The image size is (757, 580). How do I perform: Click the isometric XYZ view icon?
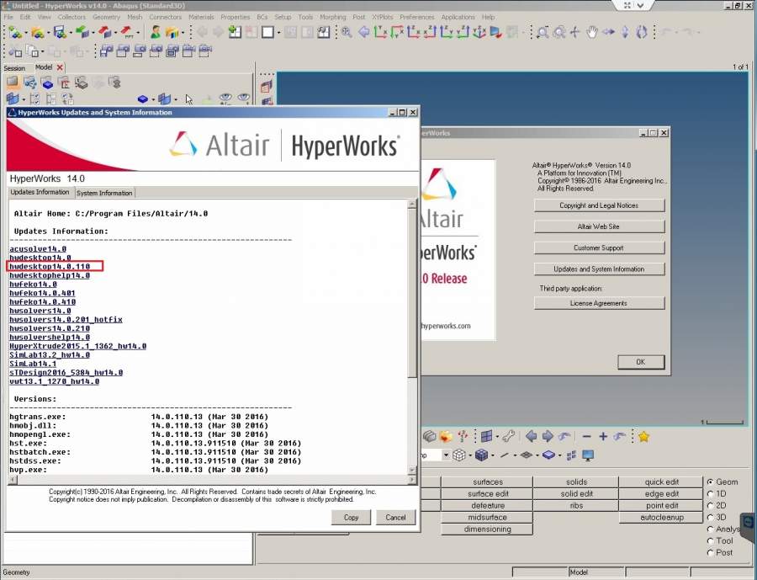coord(479,32)
